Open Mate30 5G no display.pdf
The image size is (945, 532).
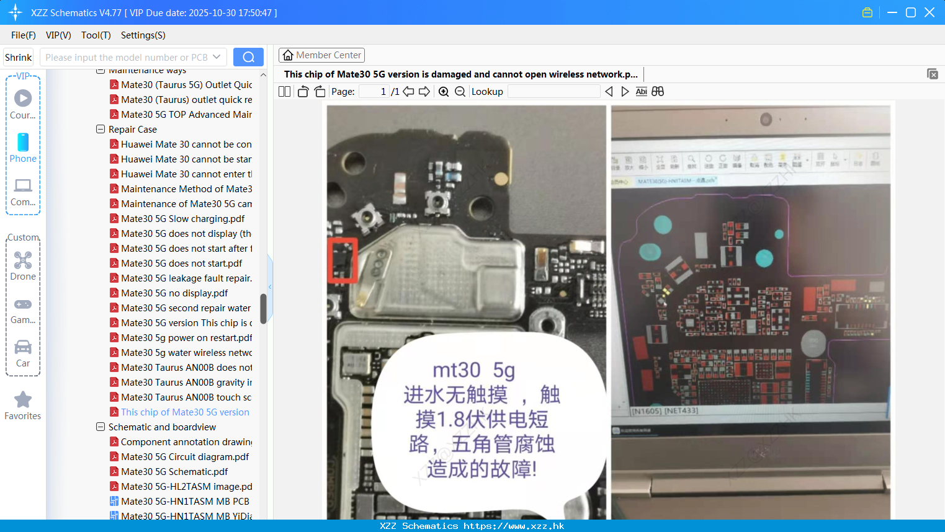point(174,293)
